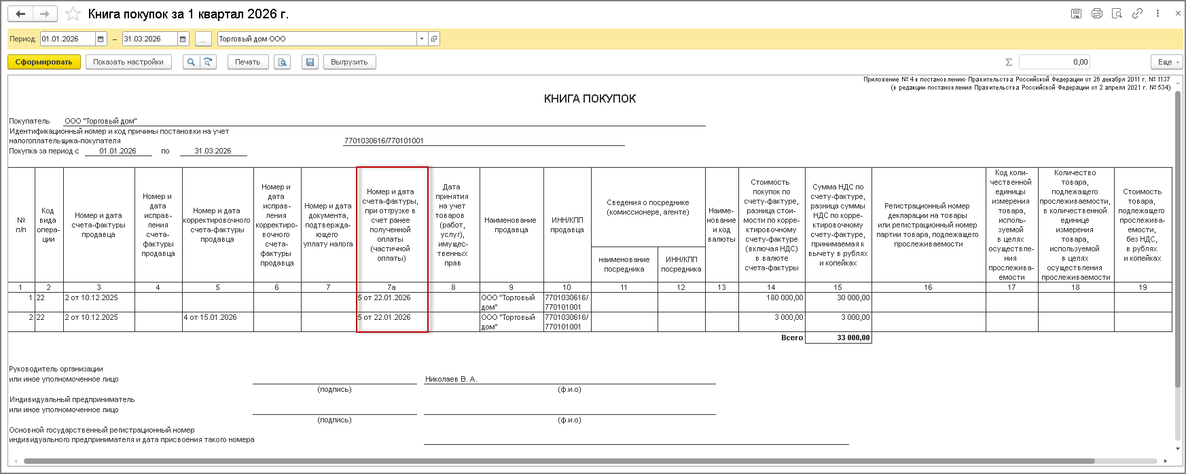This screenshot has width=1186, height=474.
Task: Click the save icon in title bar
Action: [x=1076, y=14]
